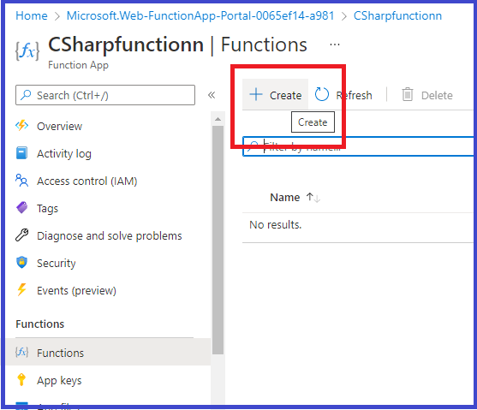Click the Diagnose wrench icon

tap(21, 235)
